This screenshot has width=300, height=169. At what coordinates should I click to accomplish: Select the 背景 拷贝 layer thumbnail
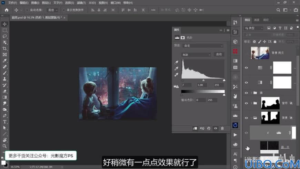pyautogui.click(x=260, y=53)
